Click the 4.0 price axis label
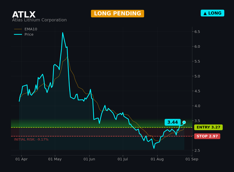Viewport: 234px width, 172px height. pyautogui.click(x=197, y=106)
